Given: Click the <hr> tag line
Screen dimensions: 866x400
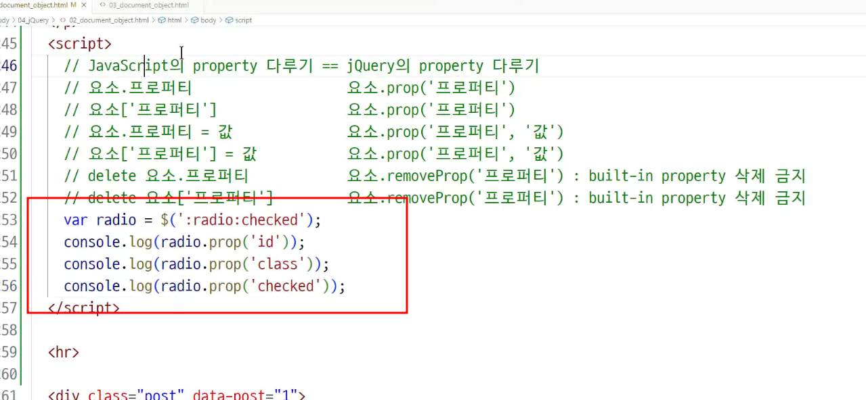Looking at the screenshot, I should coord(64,352).
